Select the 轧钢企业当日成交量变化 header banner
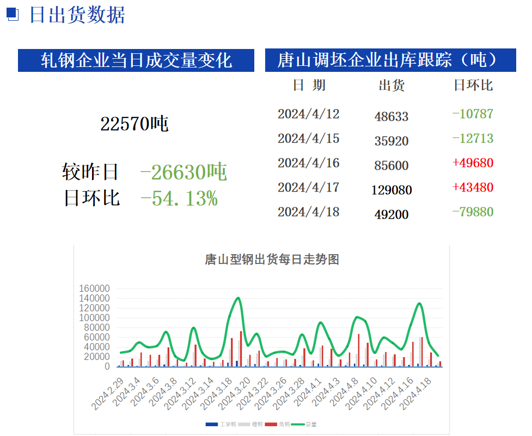This screenshot has width=532, height=436. tap(136, 60)
